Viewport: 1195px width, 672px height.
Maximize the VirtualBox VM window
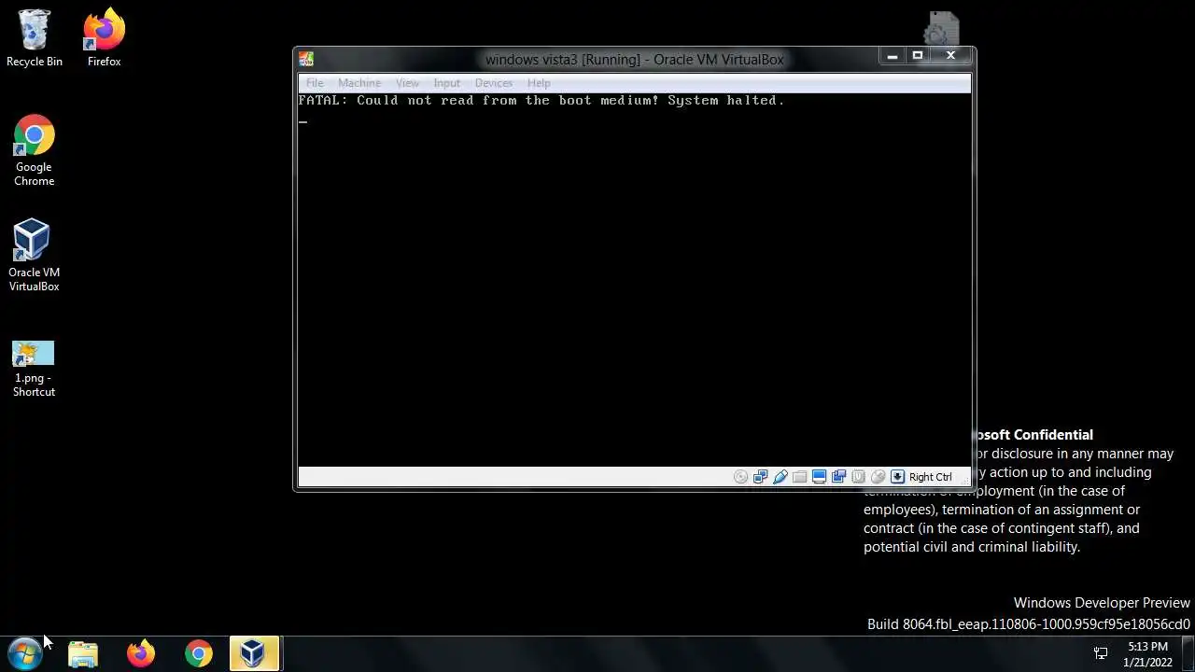[918, 56]
